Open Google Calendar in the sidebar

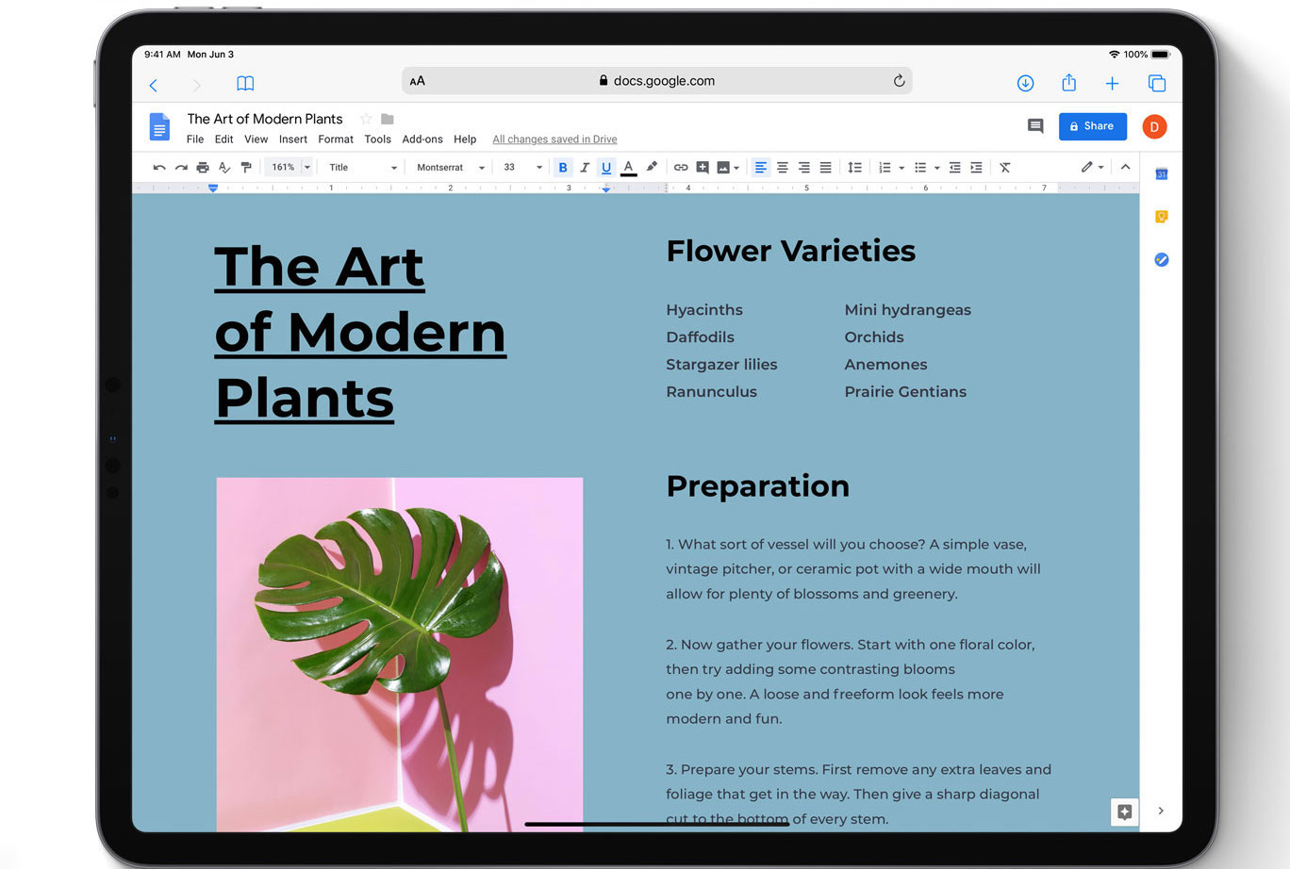[1161, 173]
